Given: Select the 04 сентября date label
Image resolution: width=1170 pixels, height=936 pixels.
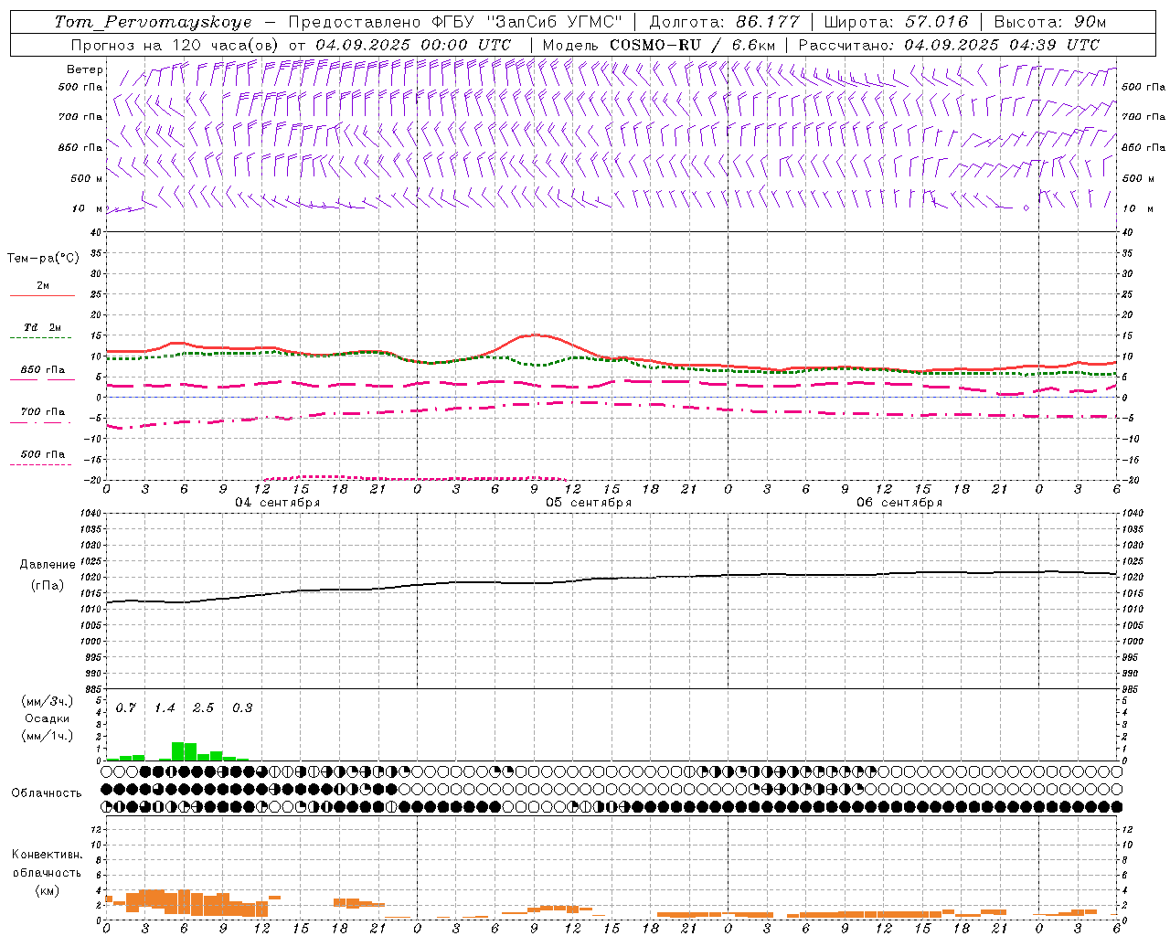Looking at the screenshot, I should point(277,503).
